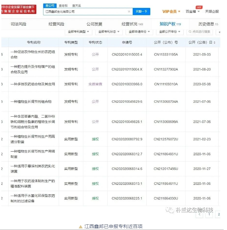Go to page 1 in pagination
This screenshot has width=227, height=230.
coord(209,214)
